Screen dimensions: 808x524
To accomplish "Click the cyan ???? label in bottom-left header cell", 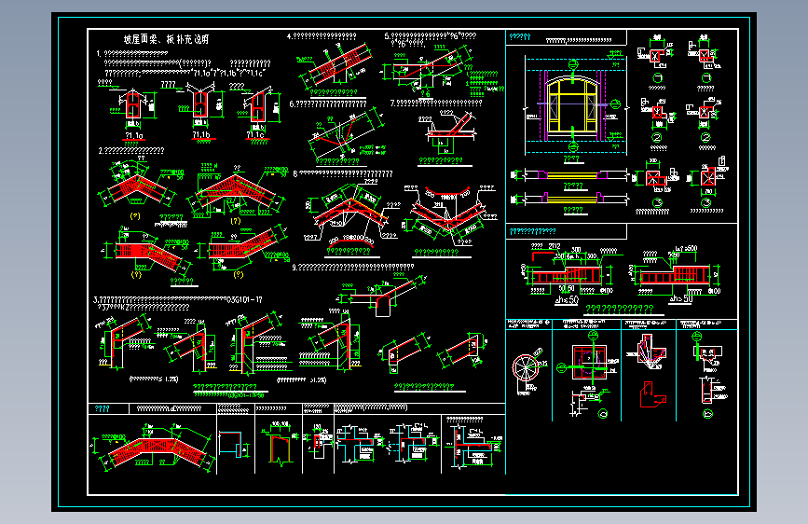I will point(102,409).
